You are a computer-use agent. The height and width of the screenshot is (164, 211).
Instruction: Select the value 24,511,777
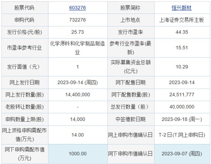(x=182, y=95)
